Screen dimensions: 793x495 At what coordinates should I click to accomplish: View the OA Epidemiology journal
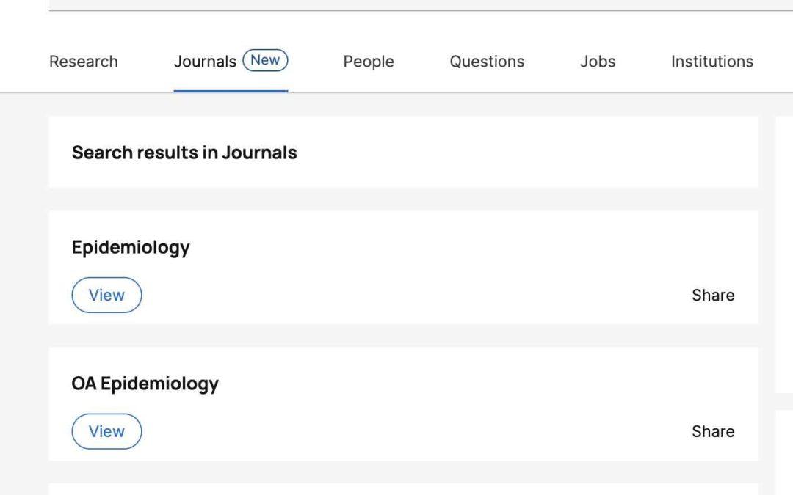click(106, 431)
